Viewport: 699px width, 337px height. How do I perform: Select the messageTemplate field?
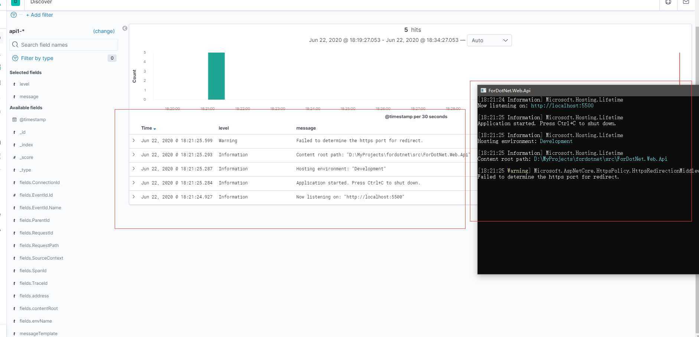[x=39, y=334]
